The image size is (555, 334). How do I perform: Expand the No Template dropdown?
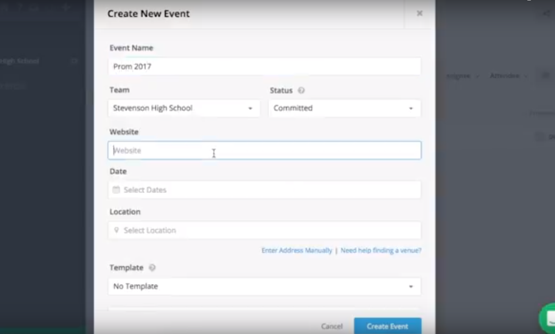[x=264, y=286]
